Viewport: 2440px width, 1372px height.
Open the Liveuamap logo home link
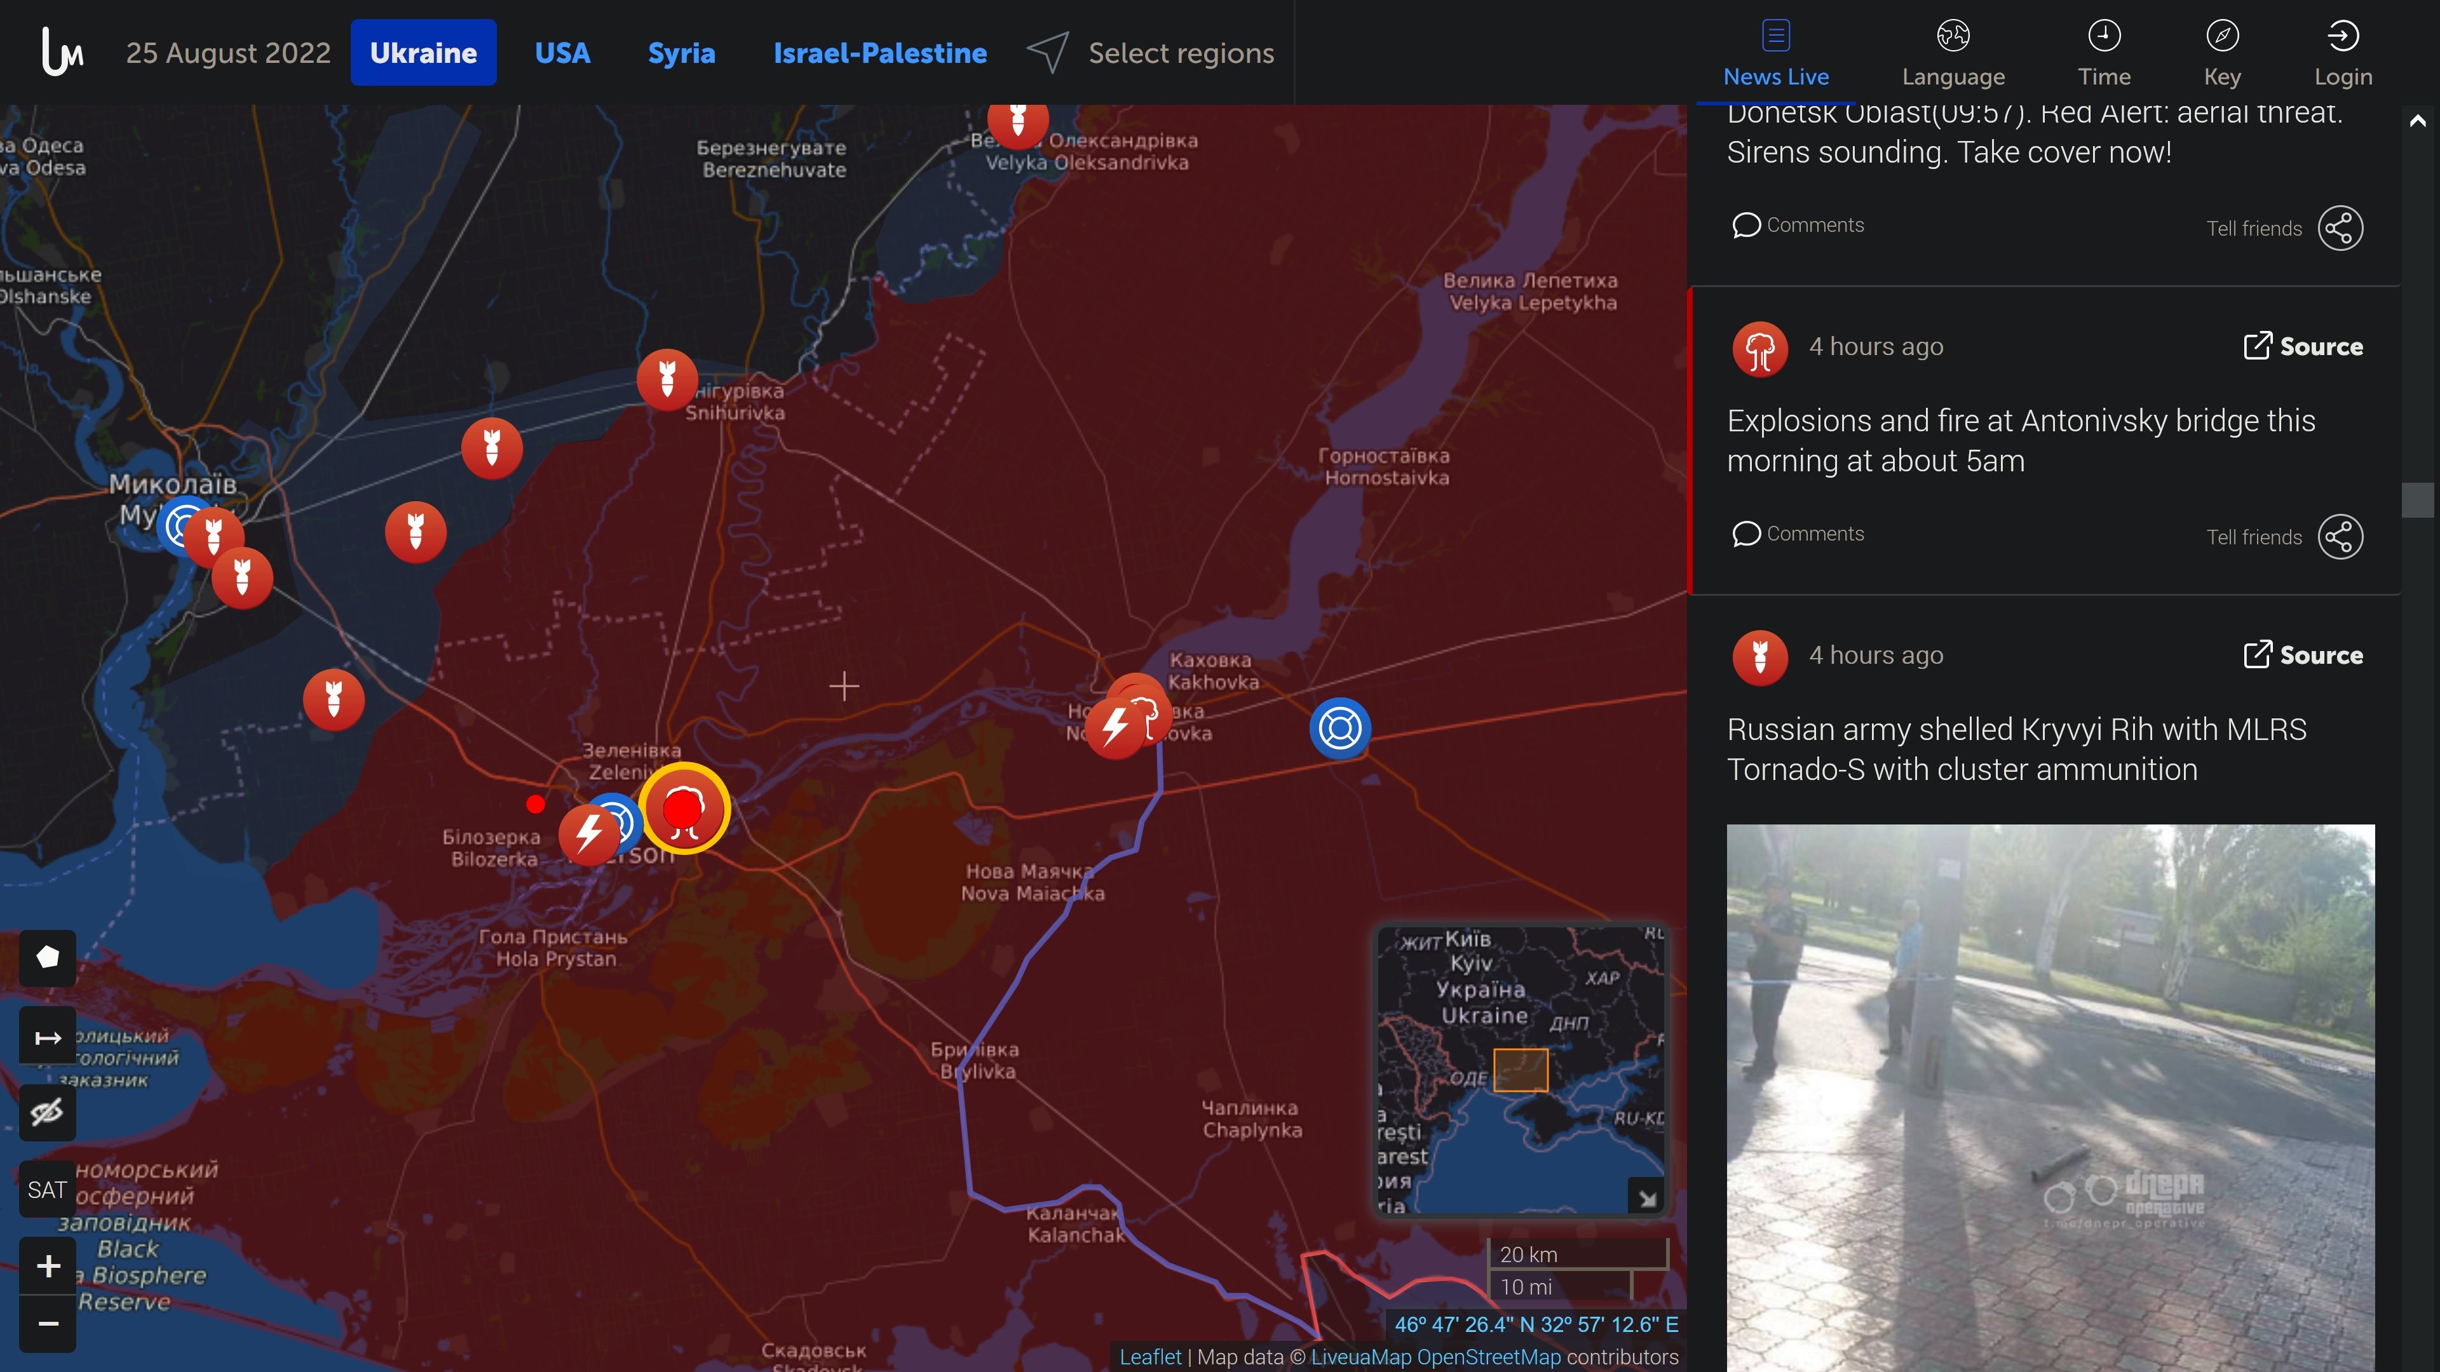62,52
